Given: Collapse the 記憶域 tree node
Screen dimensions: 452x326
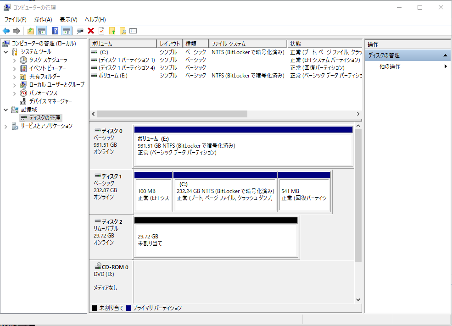Looking at the screenshot, I should (x=6, y=110).
